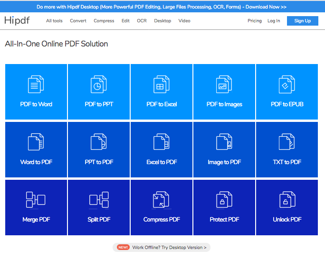
Task: Select the Excel to PDF label
Action: pos(162,162)
